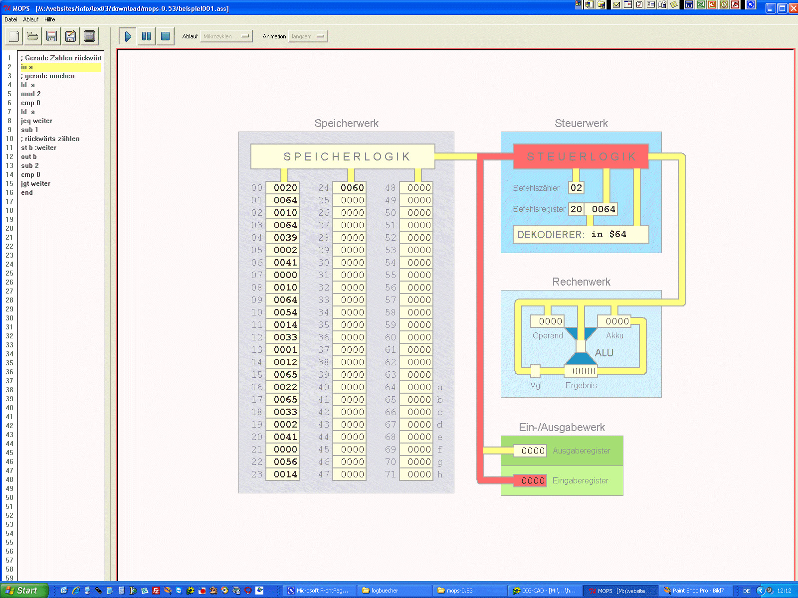Open the Hilfe menu
Image resolution: width=798 pixels, height=598 pixels.
(50, 19)
